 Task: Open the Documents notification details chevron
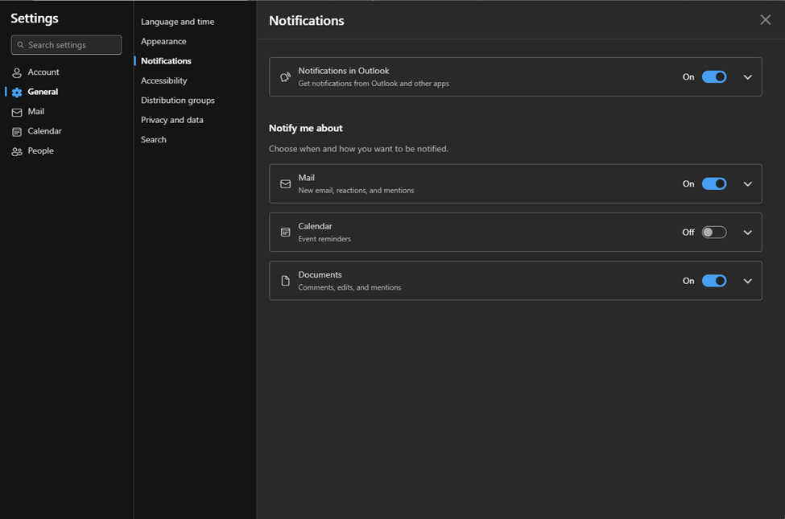(747, 280)
